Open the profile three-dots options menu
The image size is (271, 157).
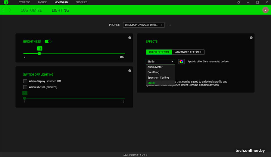(169, 25)
